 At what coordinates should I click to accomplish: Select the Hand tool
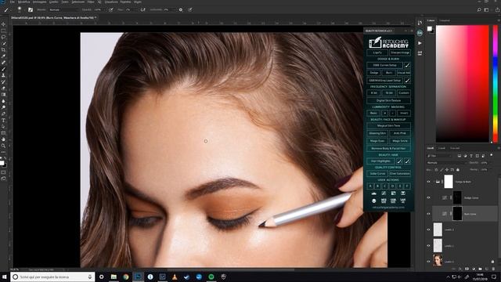pos(3,139)
